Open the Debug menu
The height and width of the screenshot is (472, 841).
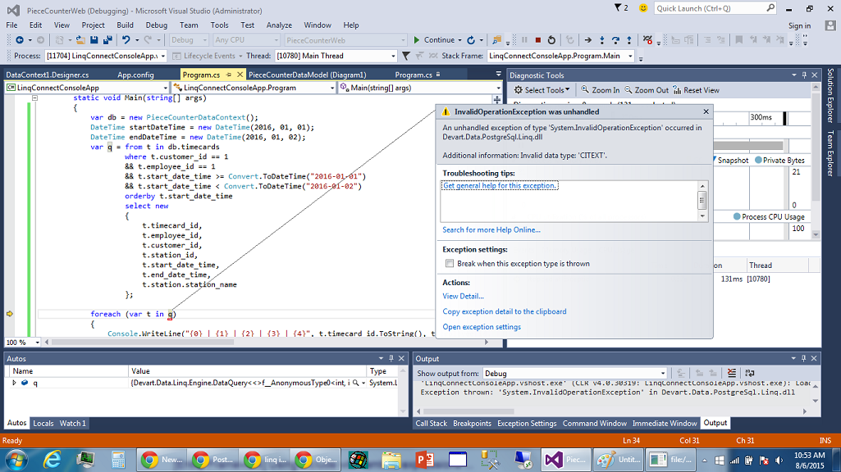(x=156, y=25)
